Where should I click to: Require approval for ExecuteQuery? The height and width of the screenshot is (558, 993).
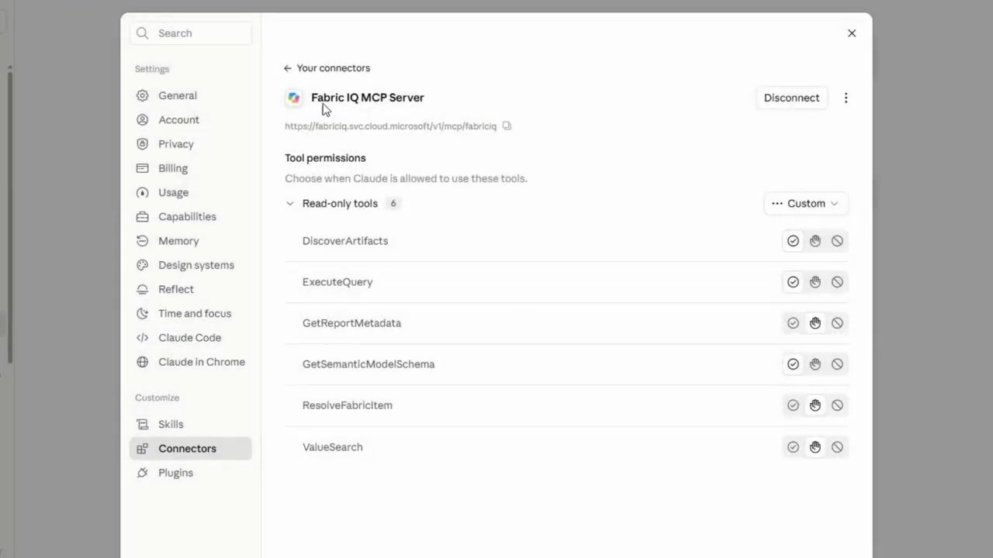[x=815, y=282]
